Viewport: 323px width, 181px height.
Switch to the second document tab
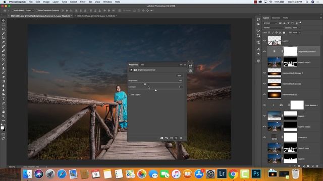(x=97, y=16)
